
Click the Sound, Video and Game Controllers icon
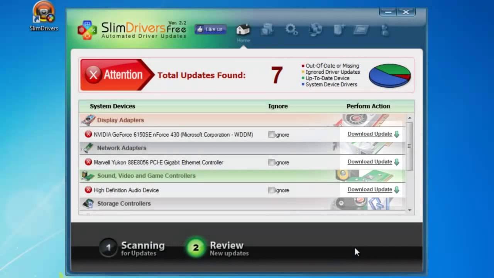88,176
